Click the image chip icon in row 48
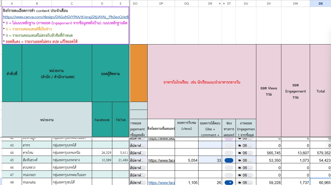The image size is (331, 185). tap(240, 182)
